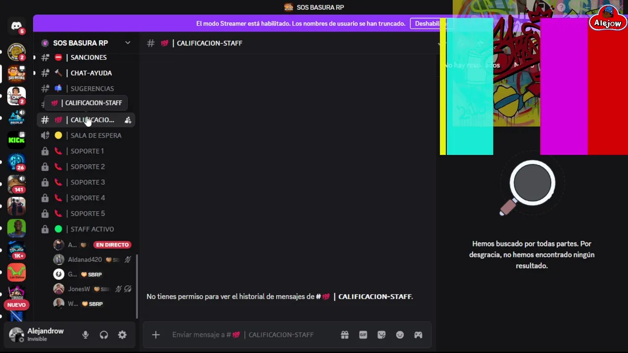Select user G... with SBRP tag
The image size is (628, 353).
click(x=92, y=275)
